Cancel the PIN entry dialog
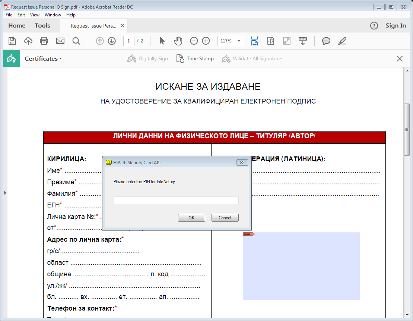Viewport: 413px width, 321px height. pos(225,218)
